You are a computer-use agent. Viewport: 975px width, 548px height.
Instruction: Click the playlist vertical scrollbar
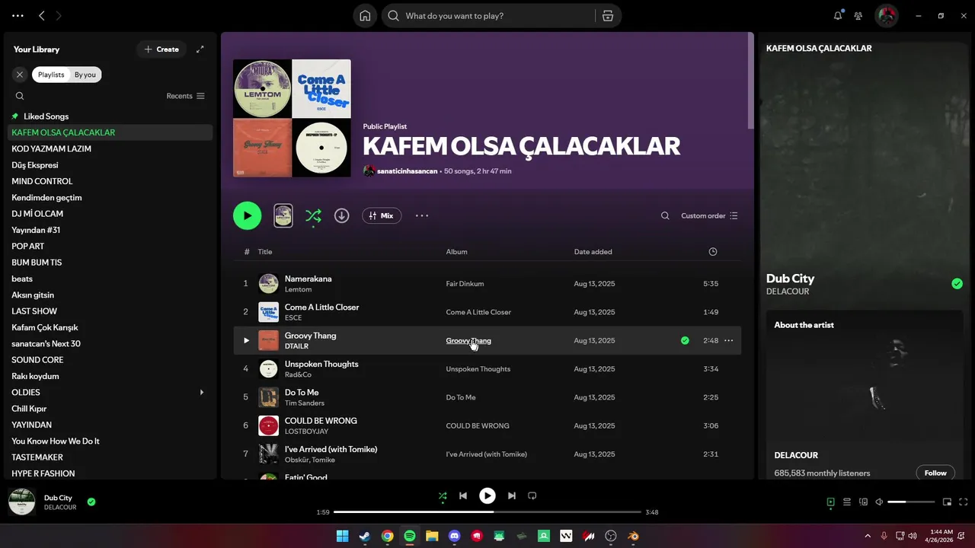(x=750, y=81)
